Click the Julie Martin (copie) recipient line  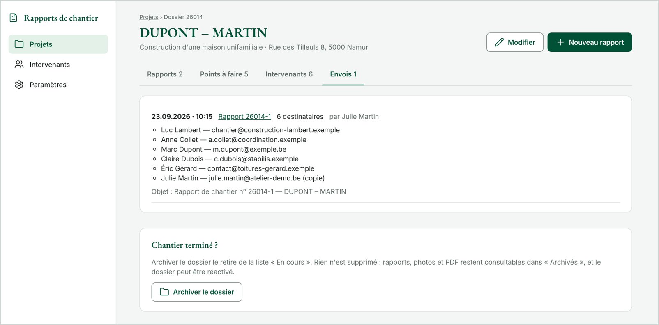coord(243,178)
